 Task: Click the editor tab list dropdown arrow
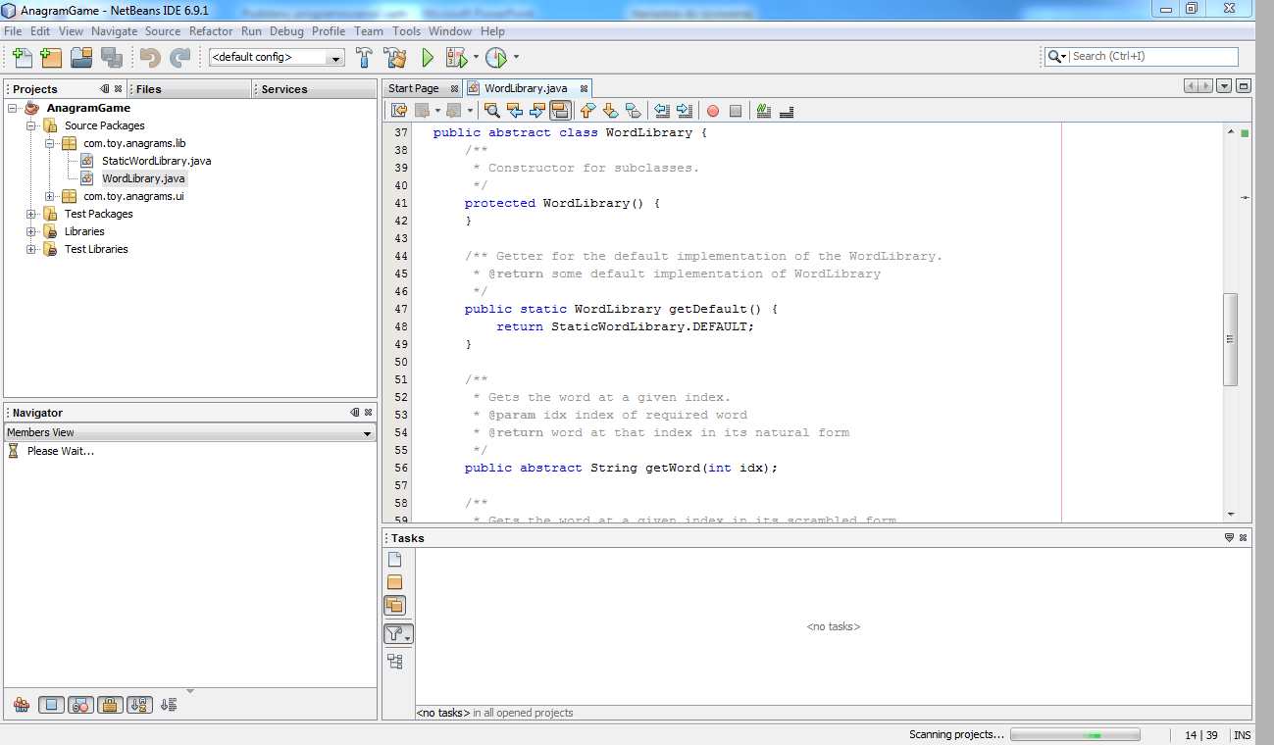[x=1224, y=86]
